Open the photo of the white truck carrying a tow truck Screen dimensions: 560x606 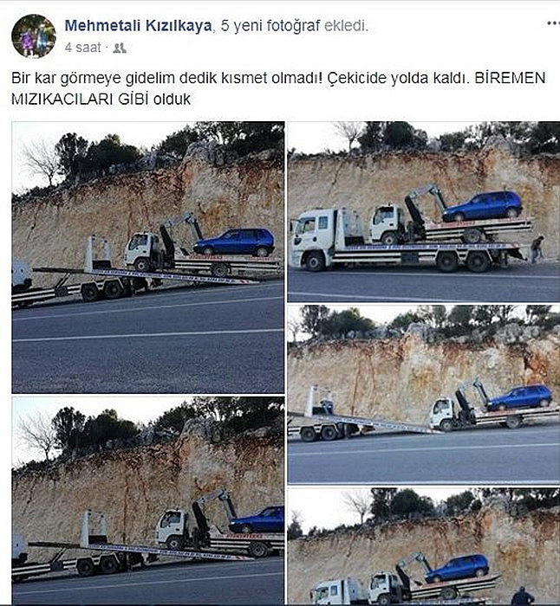[x=424, y=211]
